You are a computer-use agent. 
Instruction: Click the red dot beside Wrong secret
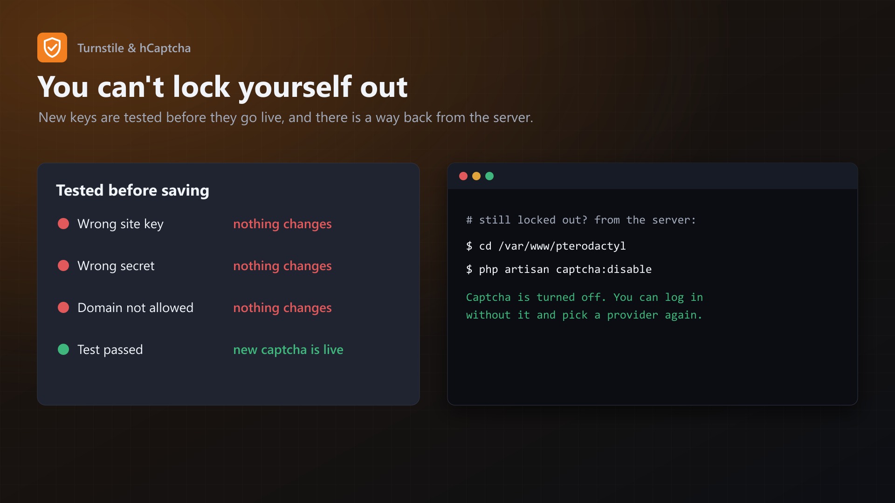(x=63, y=265)
